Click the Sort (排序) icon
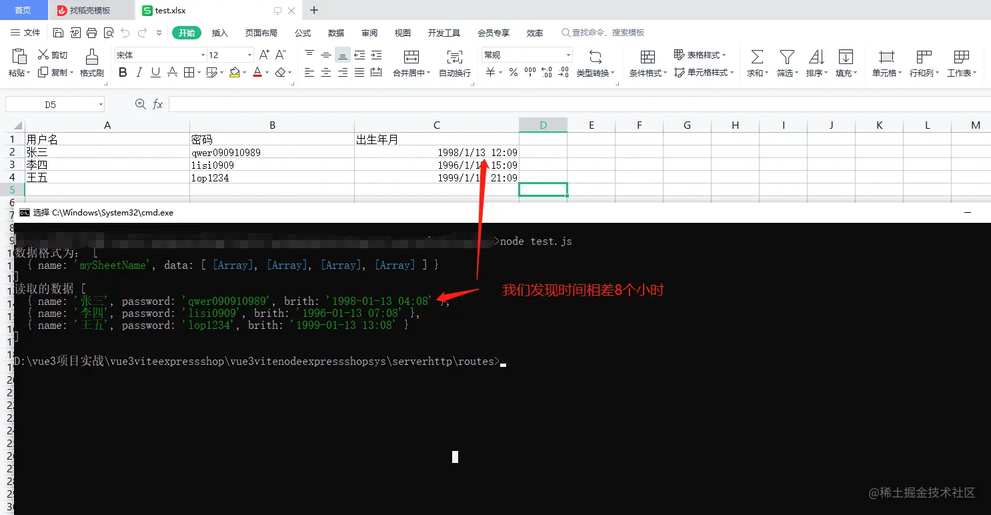Viewport: 991px width, 515px height. pyautogui.click(x=818, y=63)
